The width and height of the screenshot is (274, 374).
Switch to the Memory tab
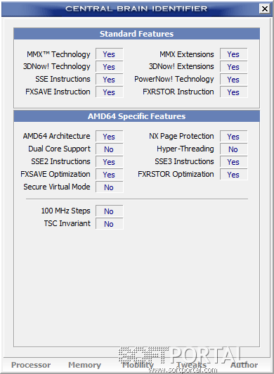pos(85,365)
